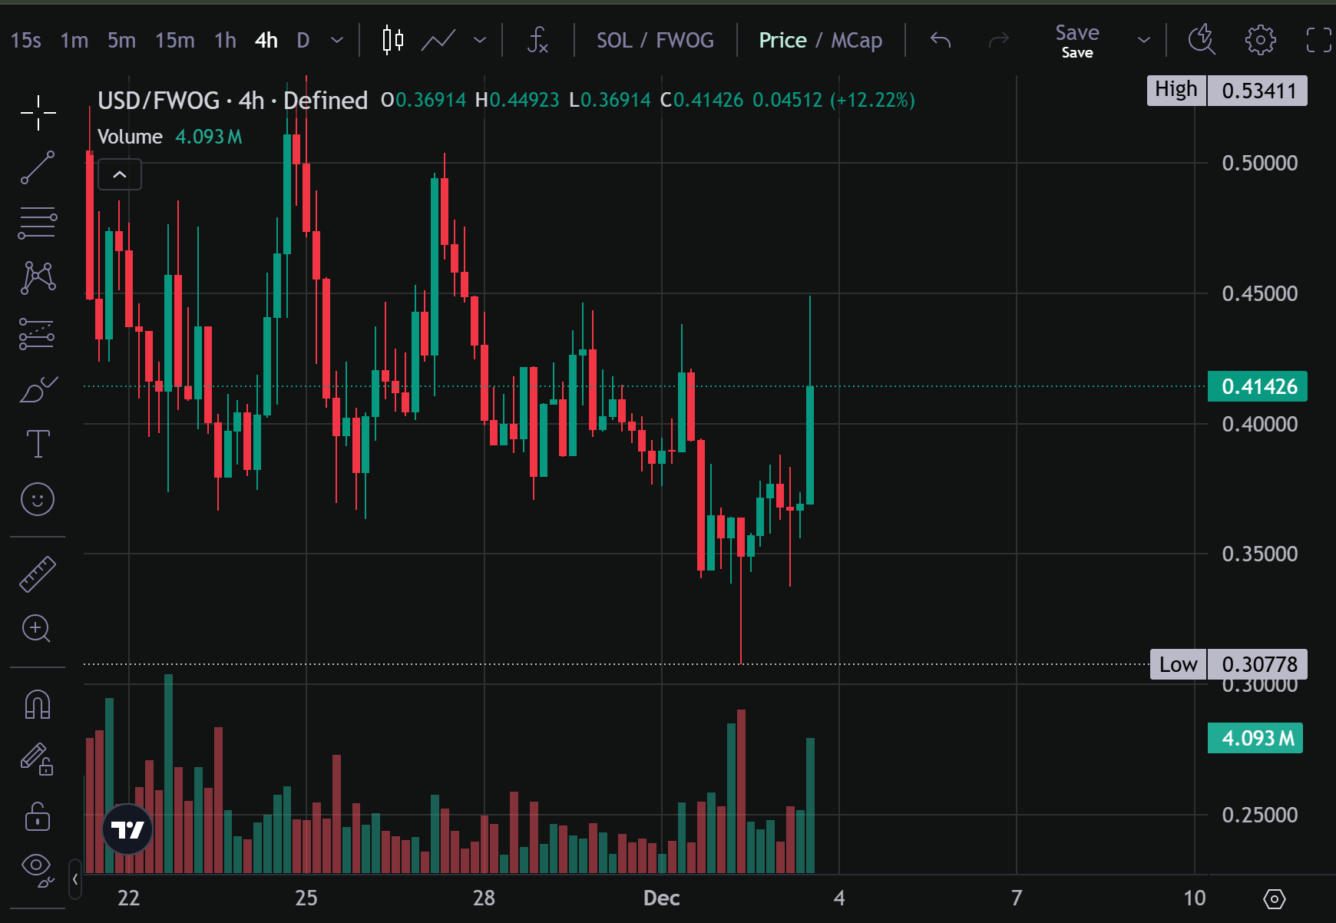Screen dimensions: 1336x923
Task: Switch pair display via SOL / FWOG
Action: tap(655, 40)
